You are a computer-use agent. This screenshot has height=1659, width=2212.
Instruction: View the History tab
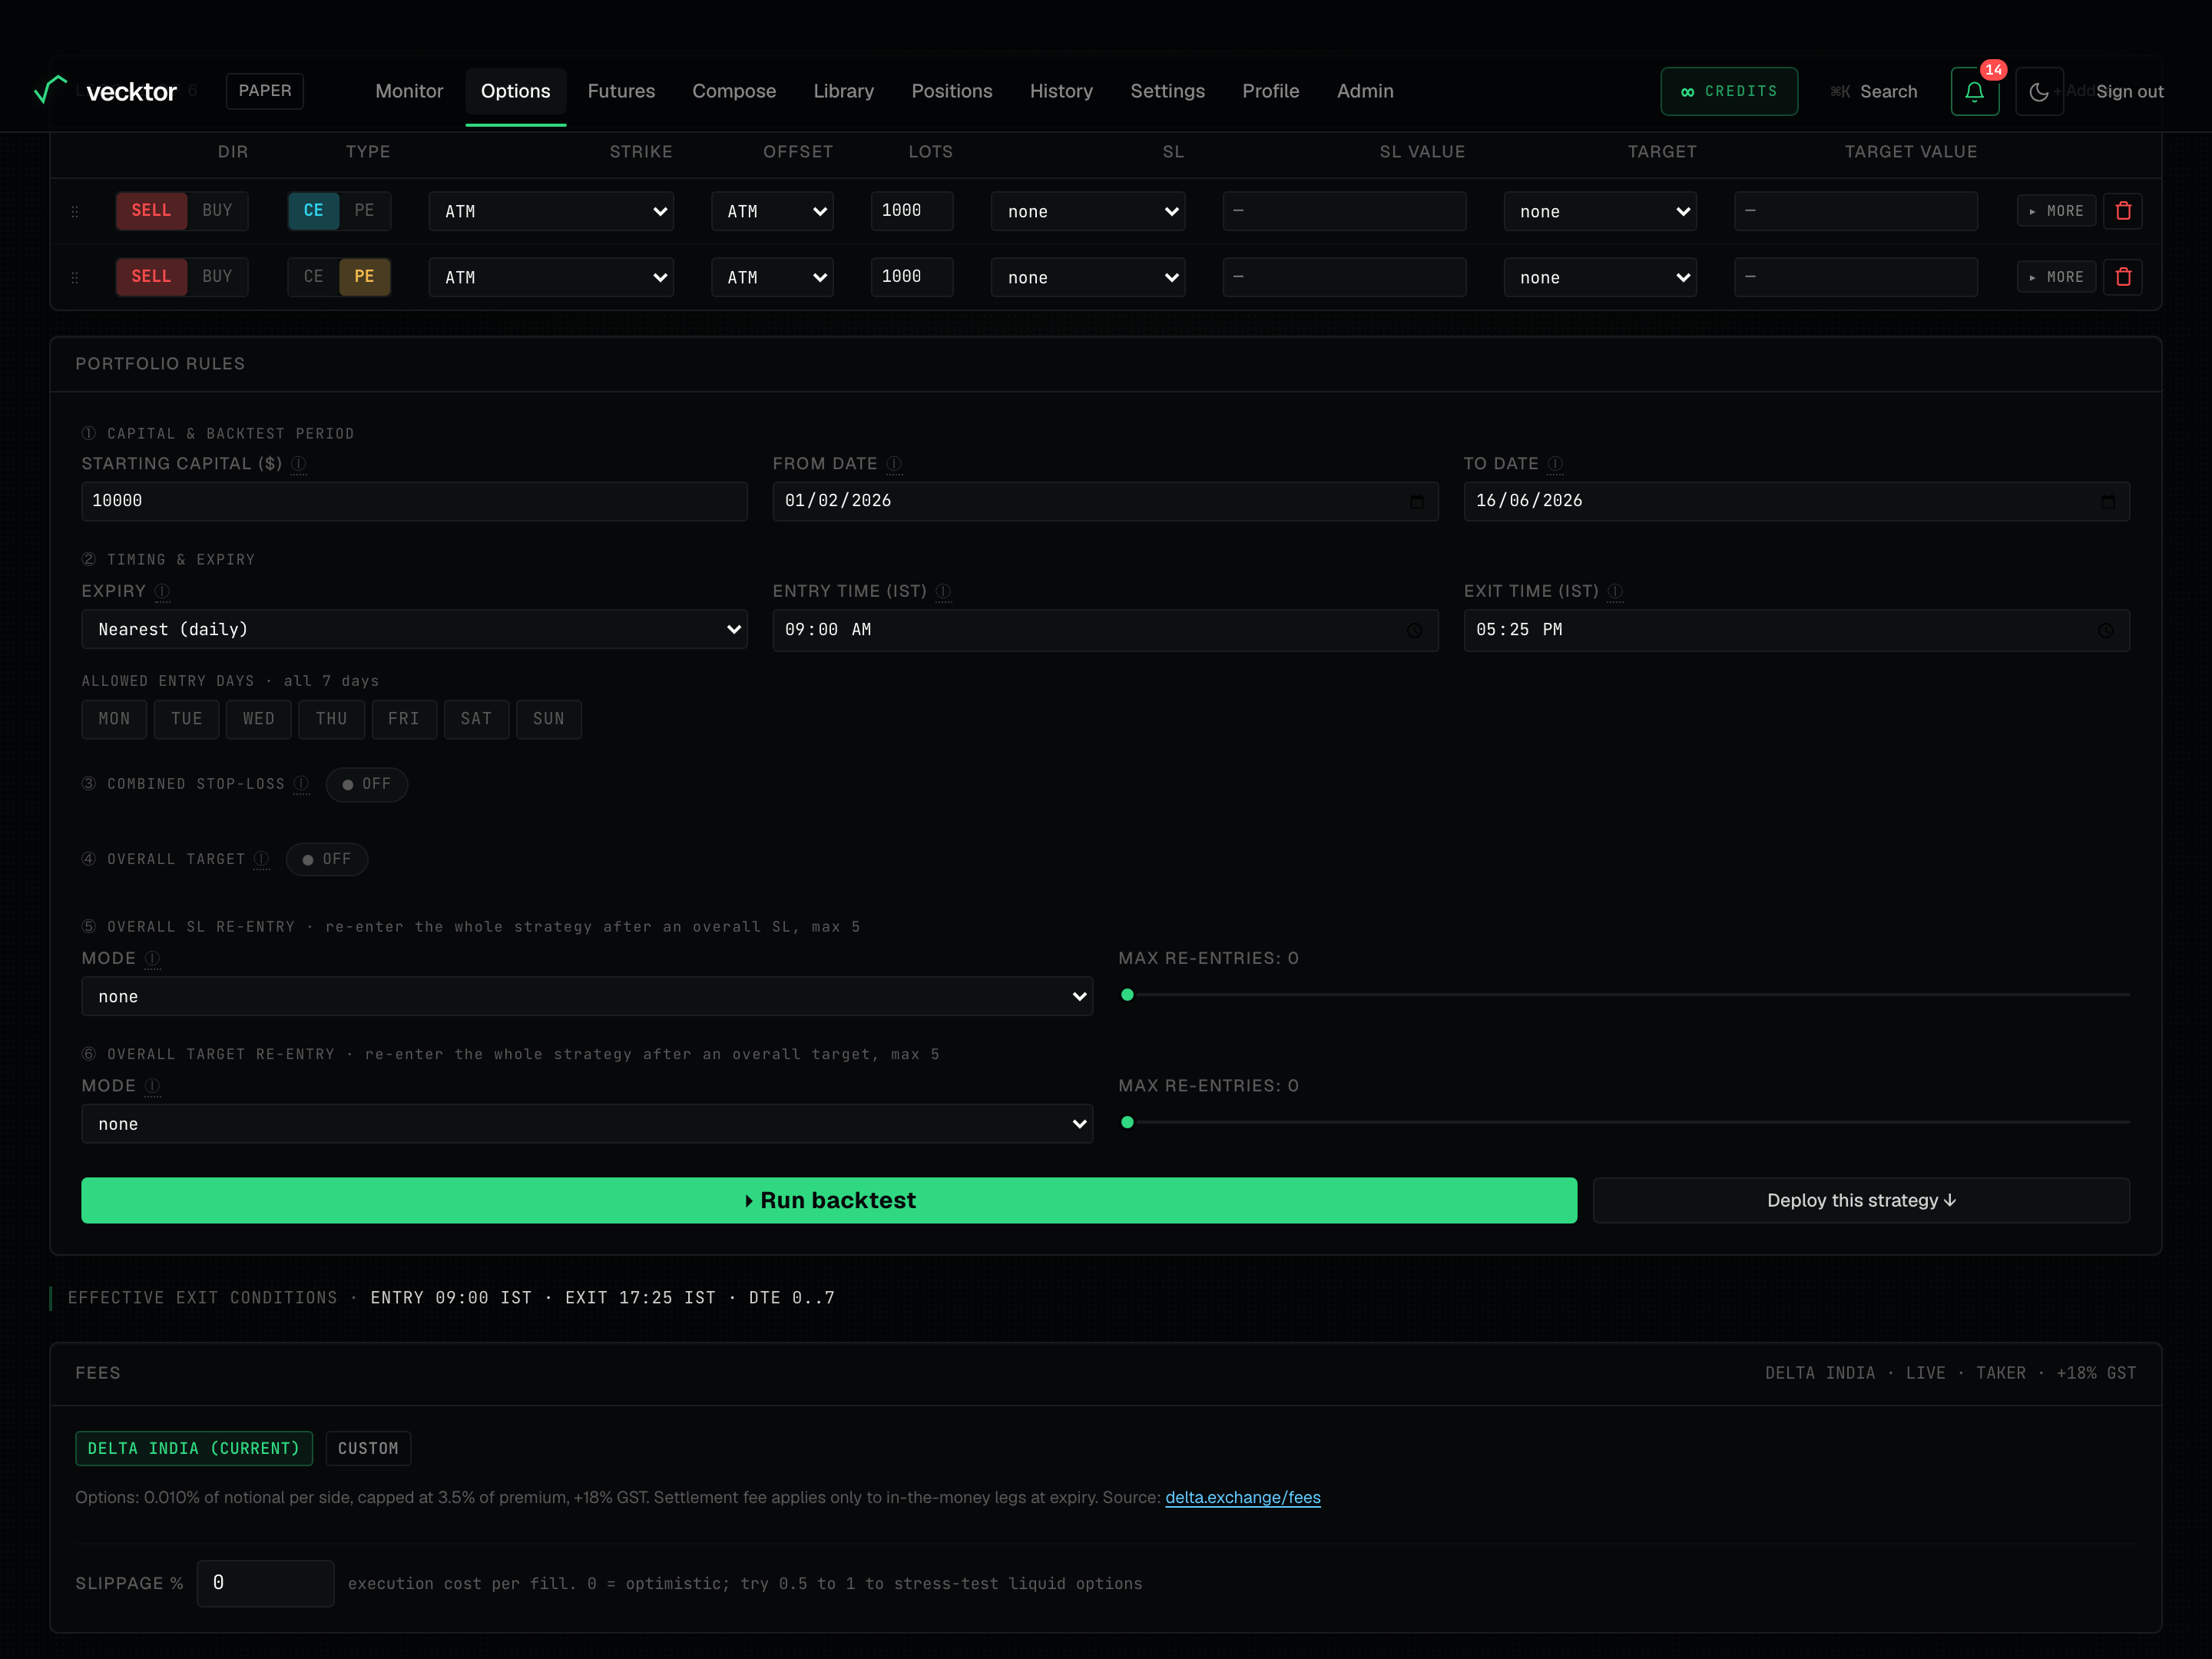tap(1061, 91)
